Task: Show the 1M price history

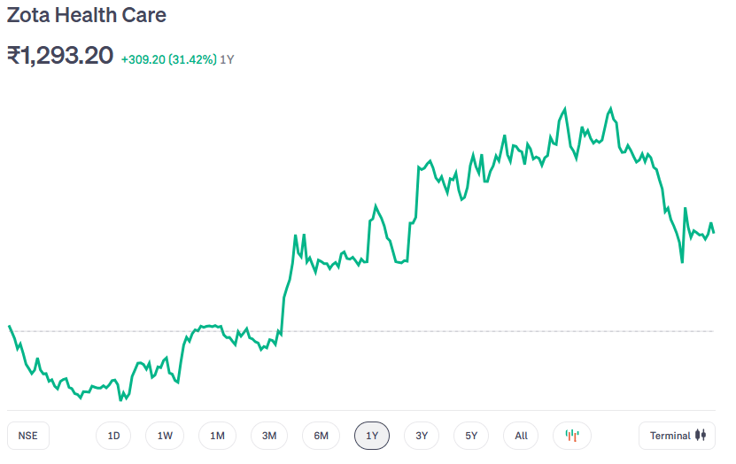Action: 217,436
